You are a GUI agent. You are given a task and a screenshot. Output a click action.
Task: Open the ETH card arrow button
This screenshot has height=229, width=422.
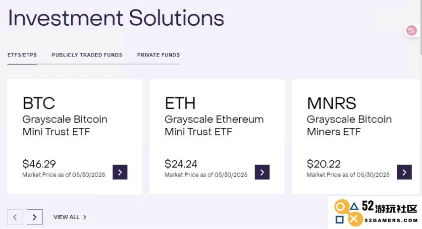pyautogui.click(x=262, y=172)
